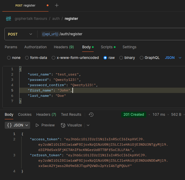Click closing brace on request line 7
The image size is (185, 180).
point(20,101)
